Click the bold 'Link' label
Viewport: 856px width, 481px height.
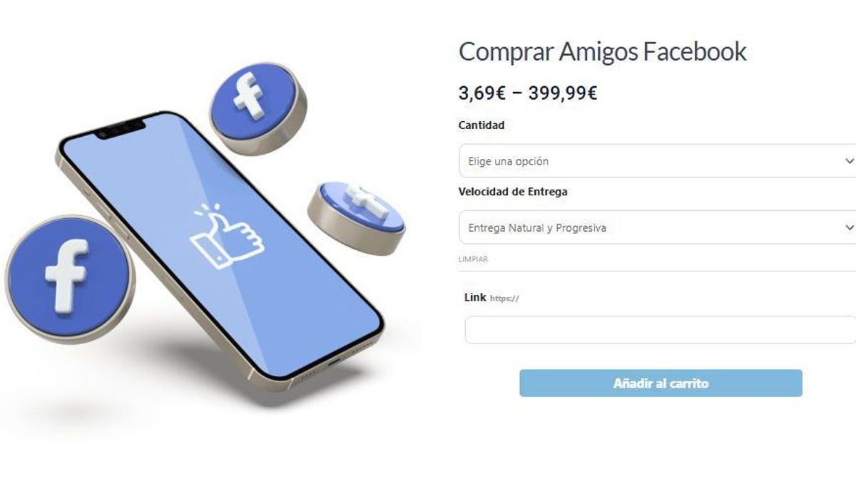475,297
